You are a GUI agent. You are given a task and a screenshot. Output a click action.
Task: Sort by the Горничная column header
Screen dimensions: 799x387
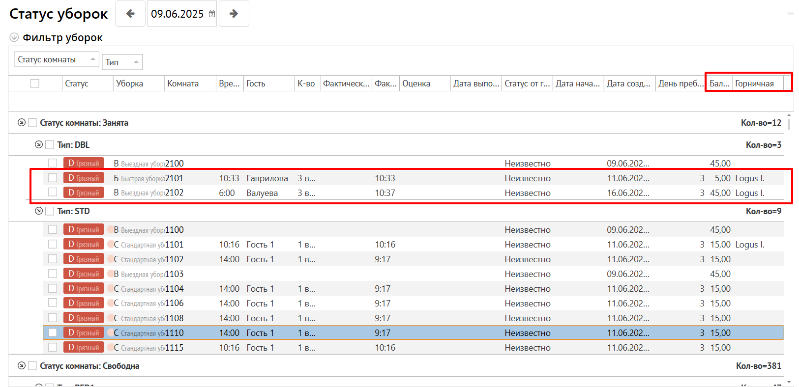click(x=755, y=83)
